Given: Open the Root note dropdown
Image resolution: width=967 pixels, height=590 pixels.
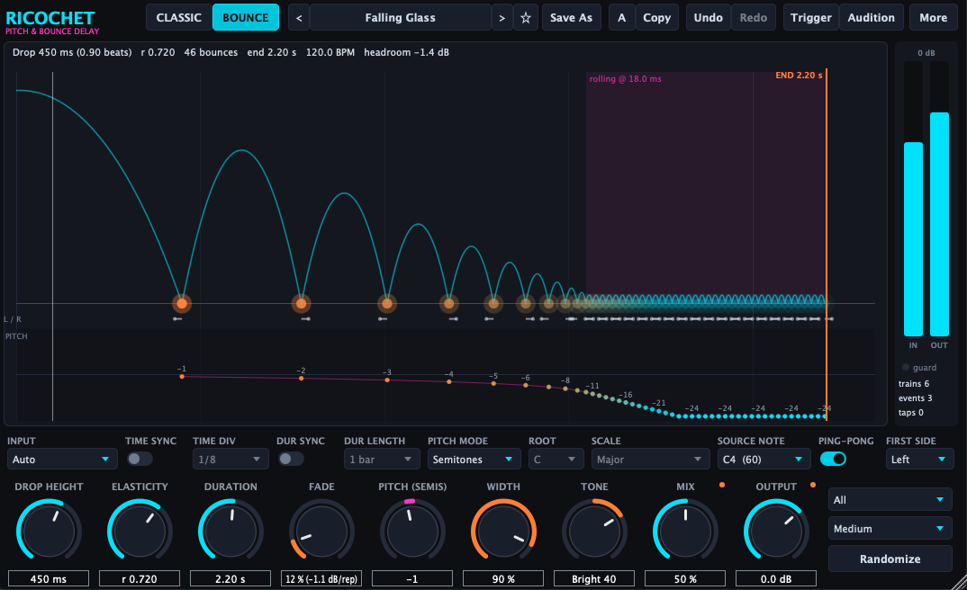Looking at the screenshot, I should pyautogui.click(x=556, y=460).
